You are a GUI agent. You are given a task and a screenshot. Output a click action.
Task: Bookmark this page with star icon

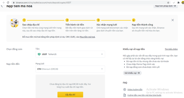point(168,3)
